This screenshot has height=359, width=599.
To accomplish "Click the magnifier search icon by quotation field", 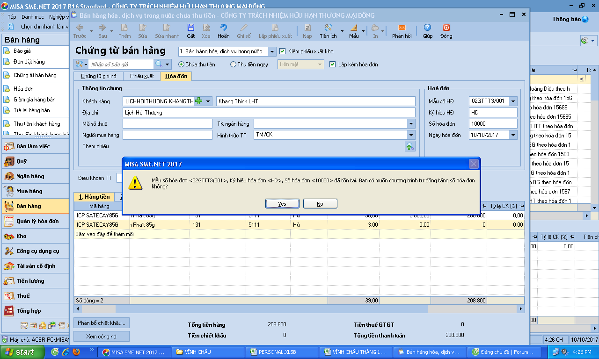I will pos(159,64).
